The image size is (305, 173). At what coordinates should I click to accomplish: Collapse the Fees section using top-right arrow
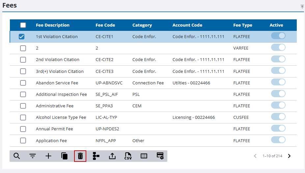(x=302, y=7)
